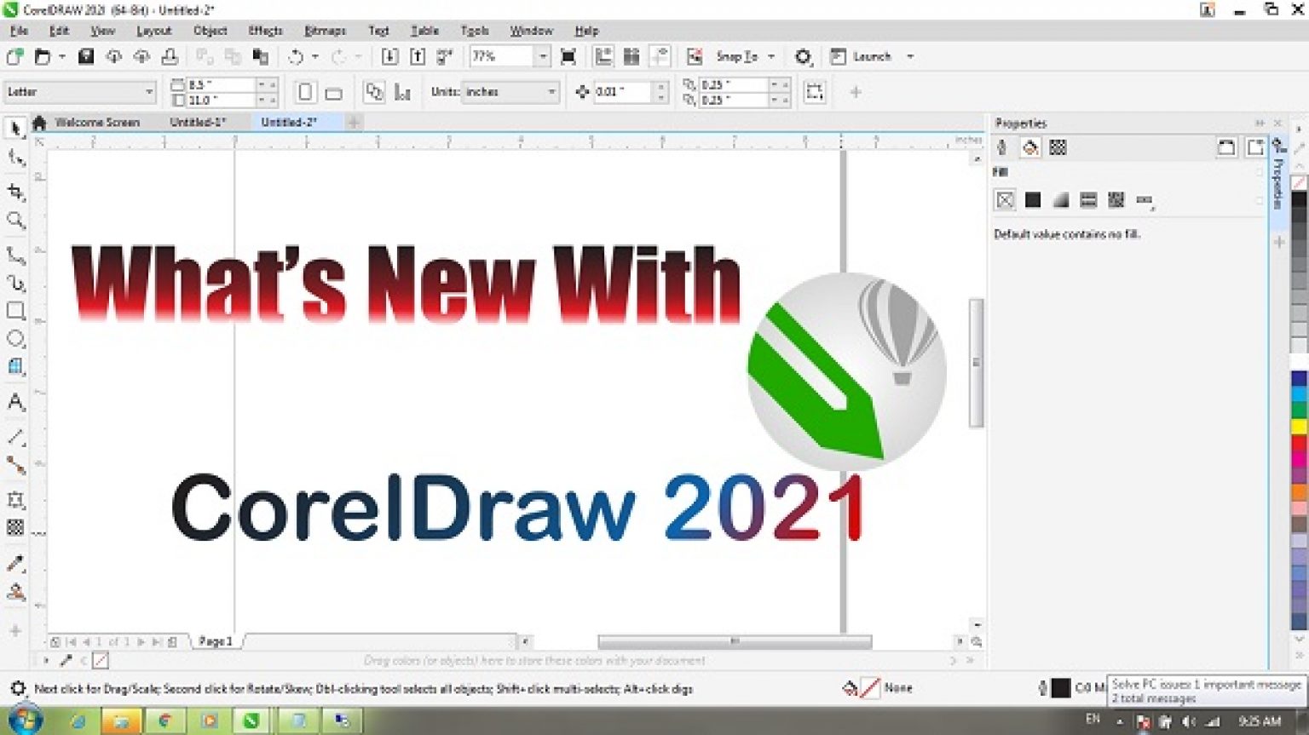Open the Options gear icon
The width and height of the screenshot is (1309, 735).
click(803, 57)
